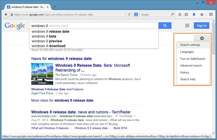217x140 pixels.
Task: Pick suggestion 'windows 9 preview'
Action: [94, 41]
